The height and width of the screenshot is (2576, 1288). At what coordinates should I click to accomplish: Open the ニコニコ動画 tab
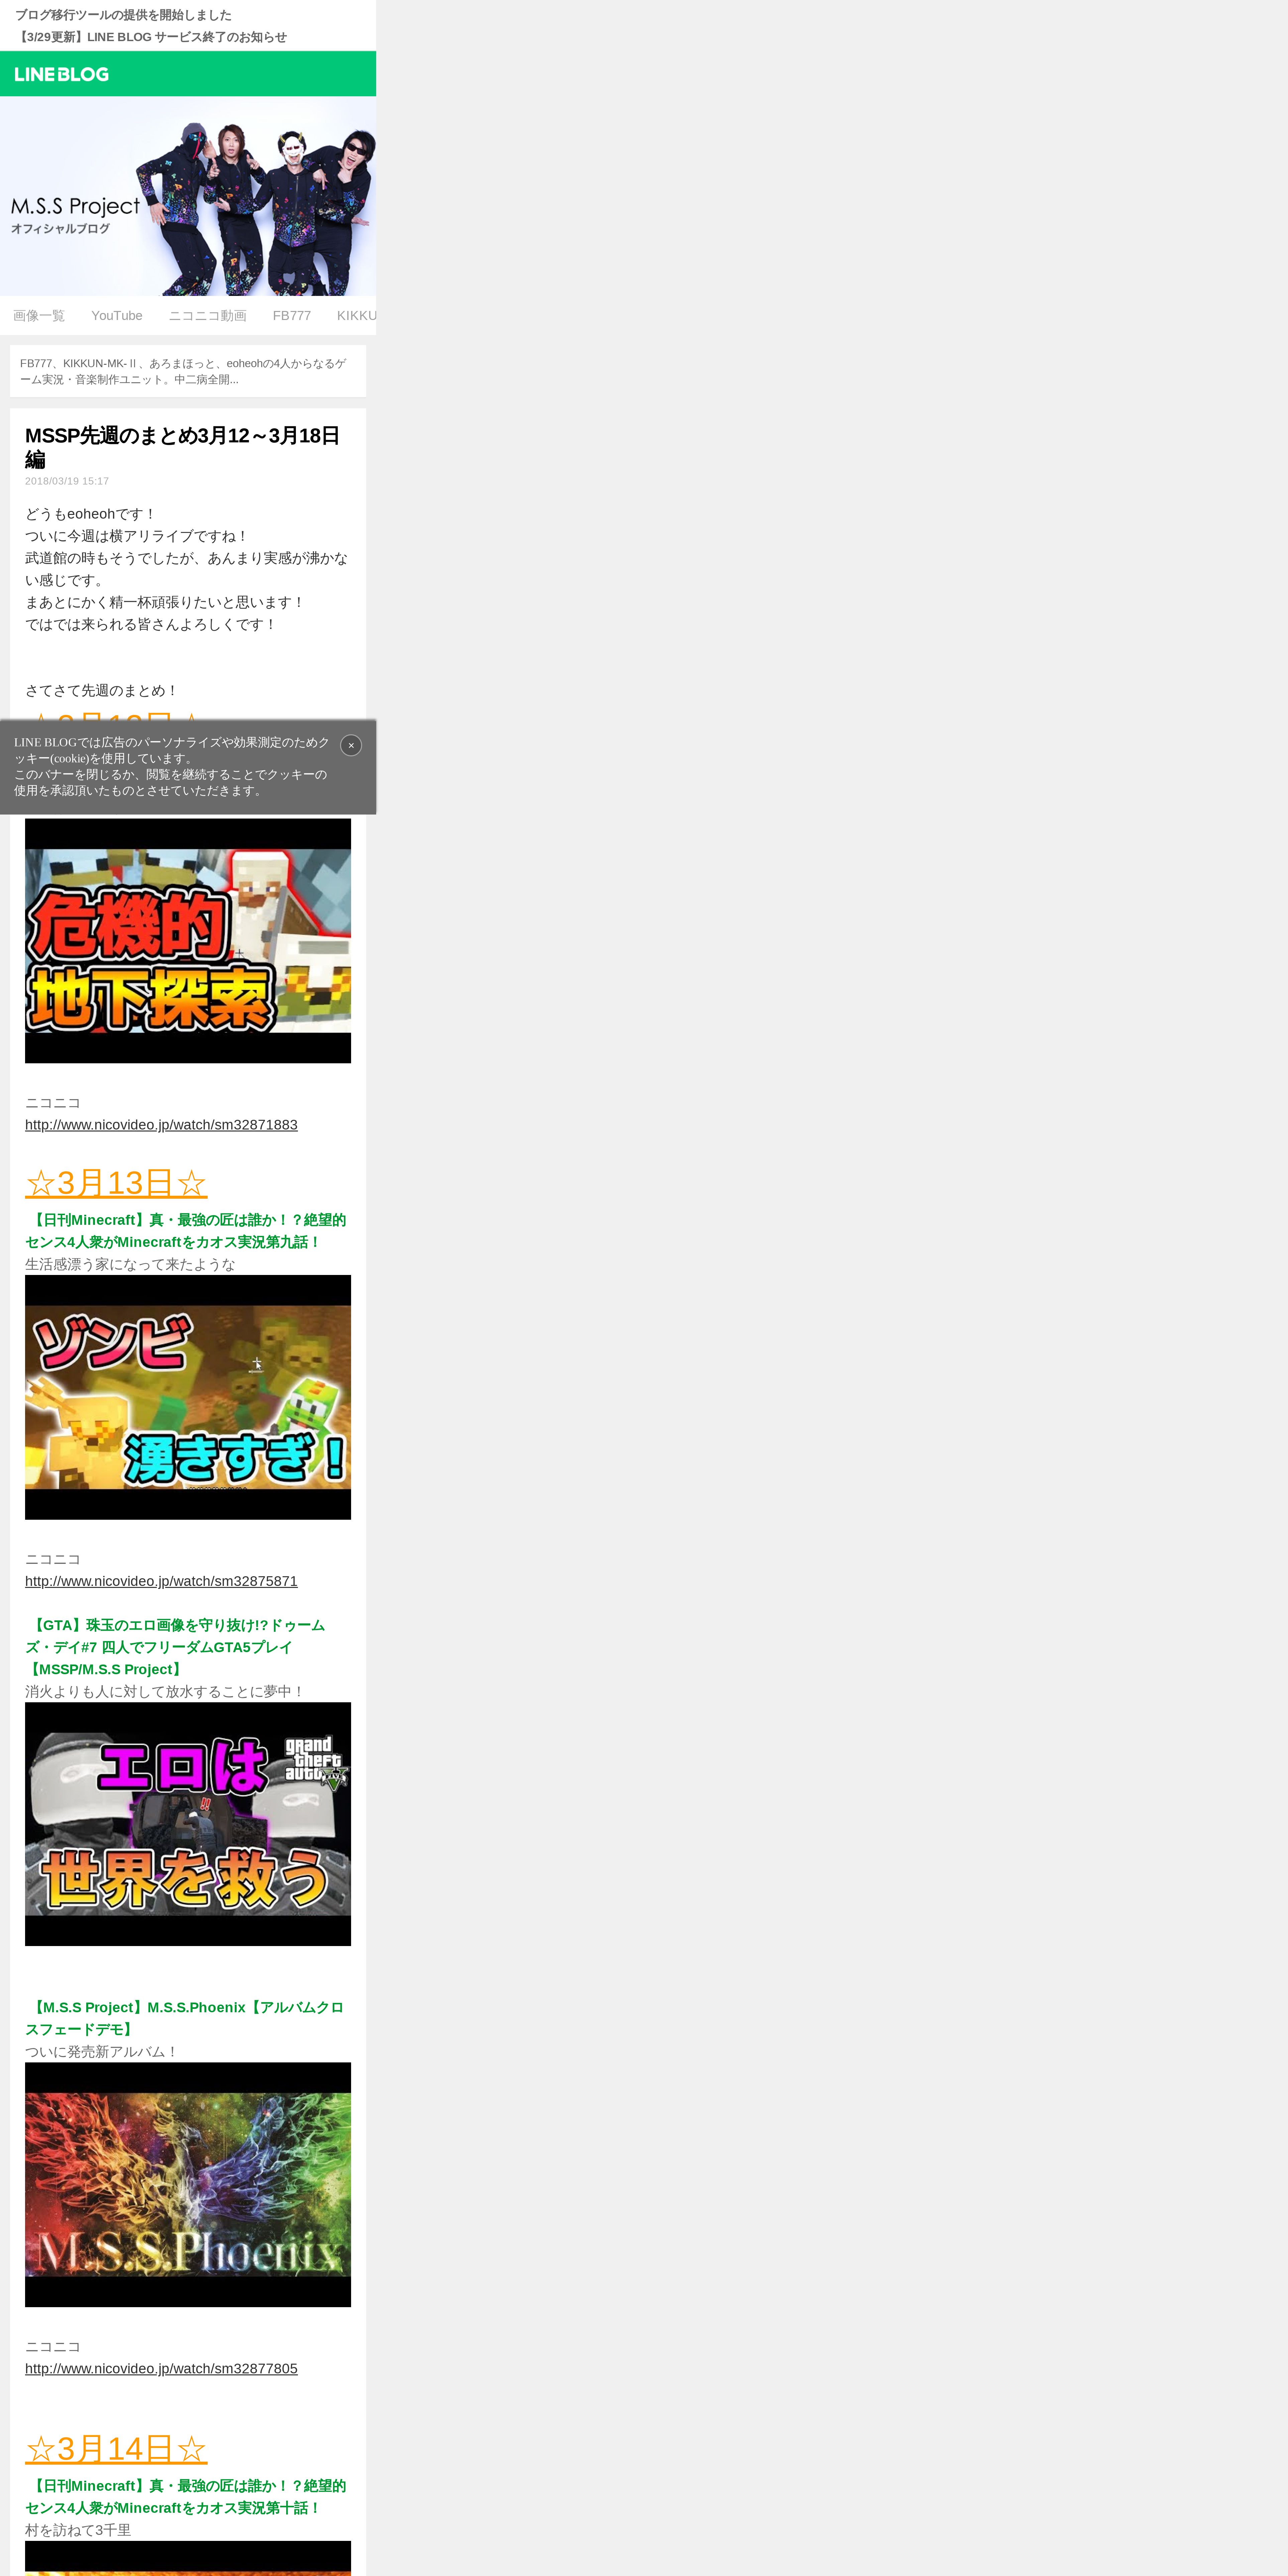207,316
